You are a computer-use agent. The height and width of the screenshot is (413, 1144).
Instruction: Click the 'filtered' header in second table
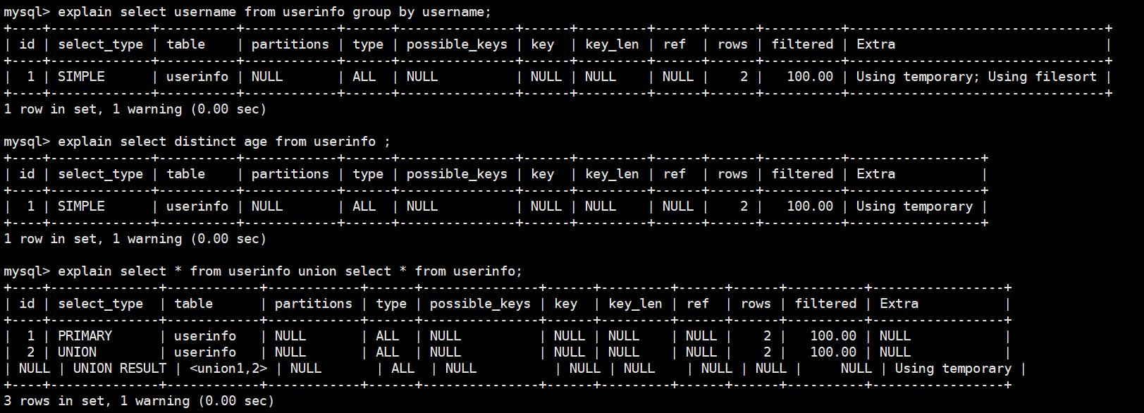[802, 174]
